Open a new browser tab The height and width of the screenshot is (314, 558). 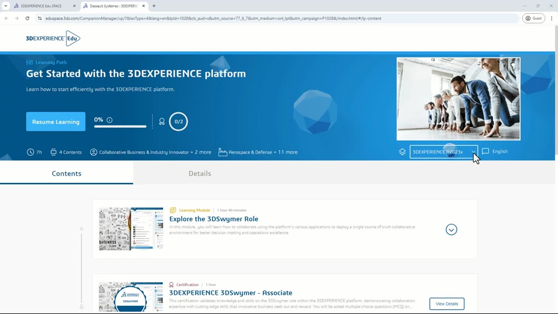[154, 6]
